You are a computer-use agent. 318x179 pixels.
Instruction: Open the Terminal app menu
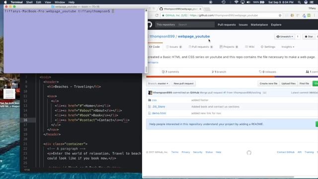click(x=16, y=2)
